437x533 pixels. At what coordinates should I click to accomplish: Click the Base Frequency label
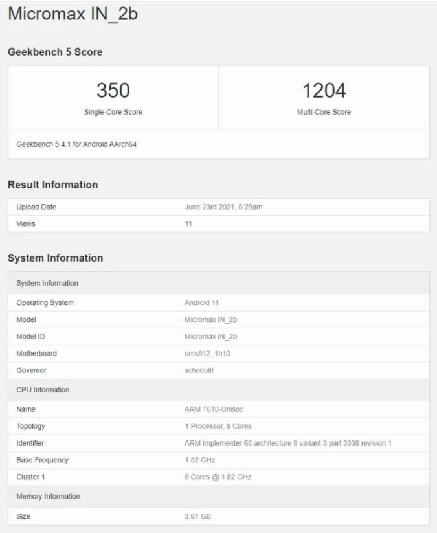tap(43, 460)
